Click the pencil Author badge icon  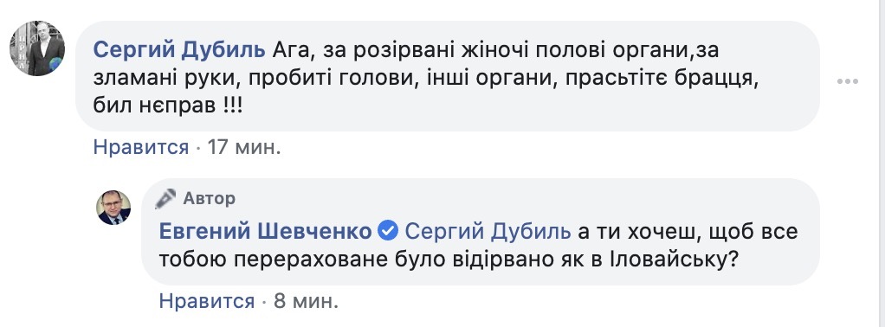(168, 198)
